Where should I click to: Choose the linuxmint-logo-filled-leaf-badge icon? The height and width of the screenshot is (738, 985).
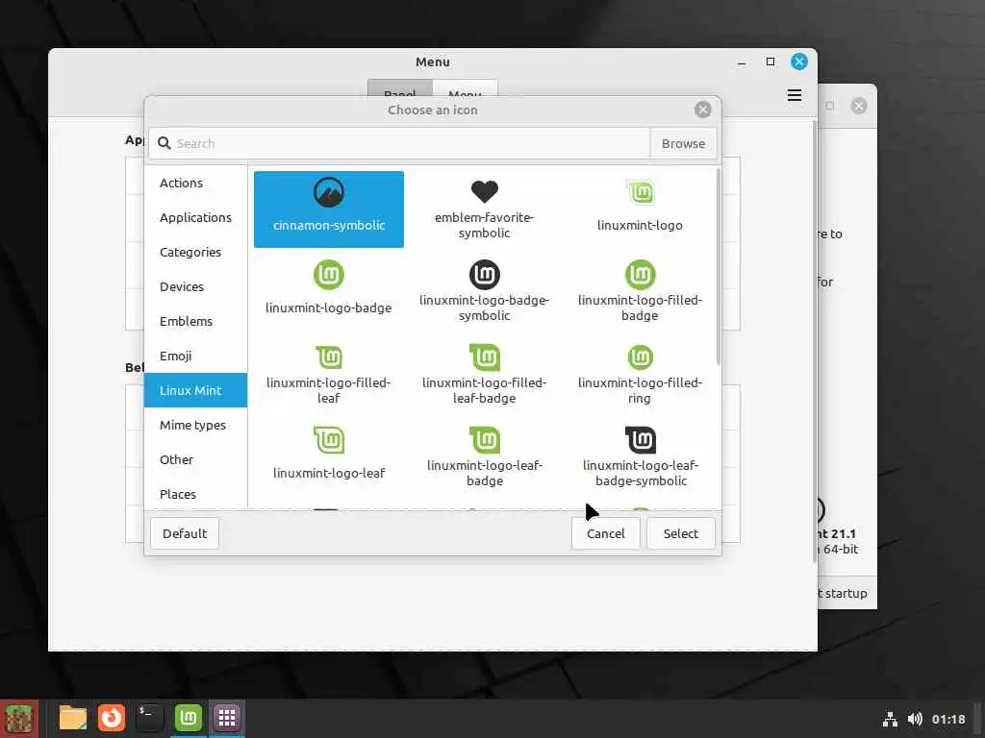click(x=485, y=375)
